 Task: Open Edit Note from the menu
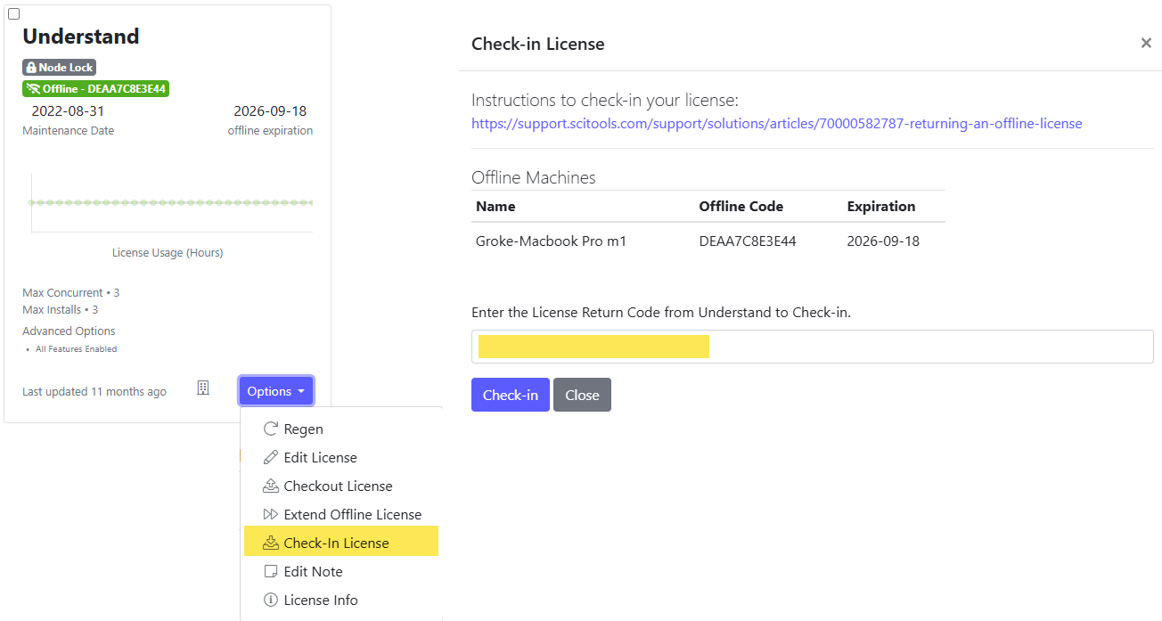(x=341, y=571)
